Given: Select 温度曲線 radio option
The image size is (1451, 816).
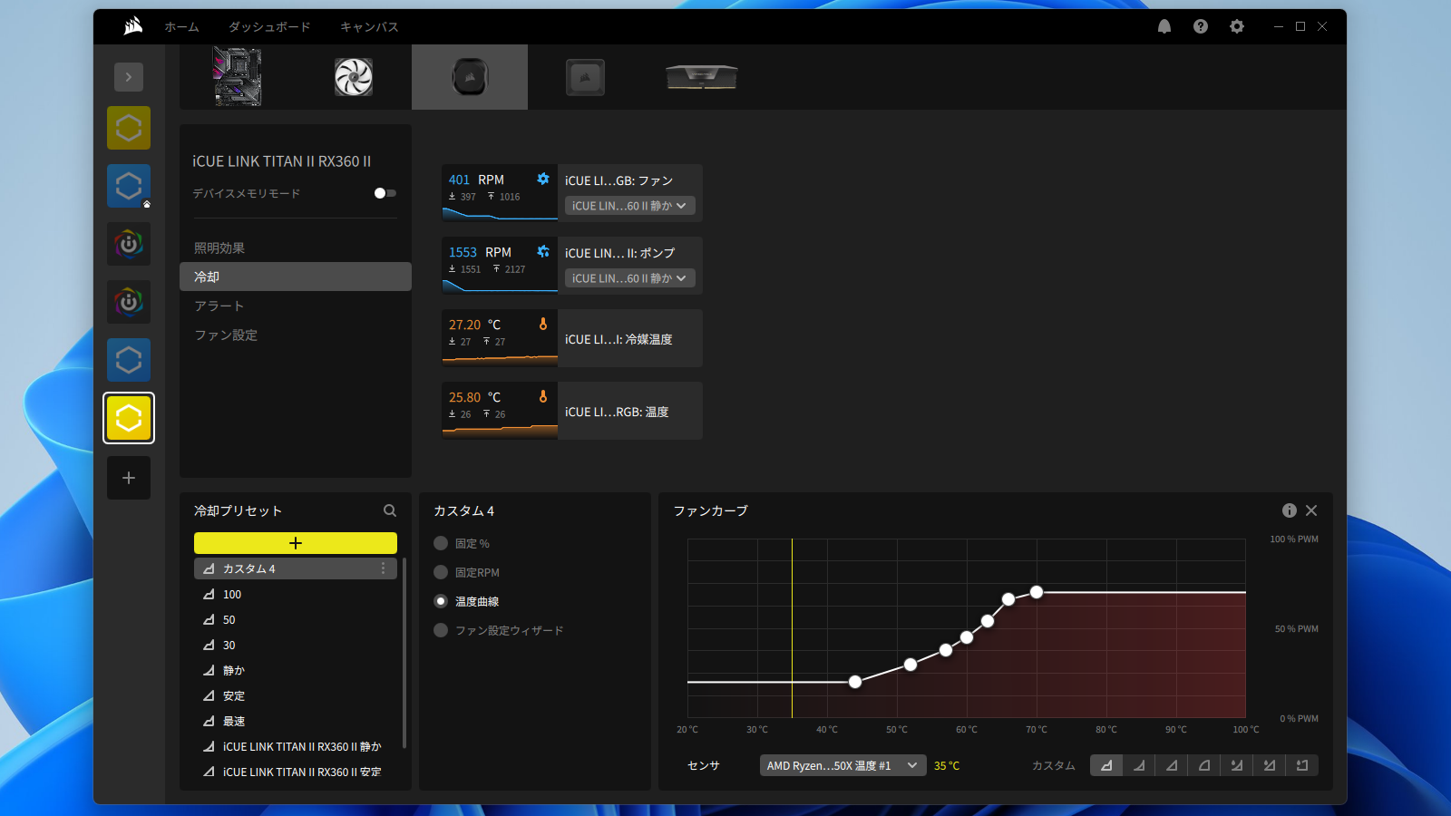Looking at the screenshot, I should click(441, 601).
